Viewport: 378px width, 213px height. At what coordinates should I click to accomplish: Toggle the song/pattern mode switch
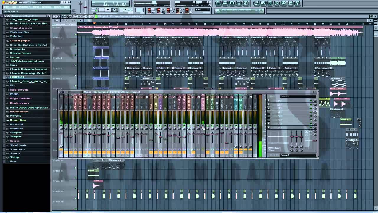(x=94, y=10)
